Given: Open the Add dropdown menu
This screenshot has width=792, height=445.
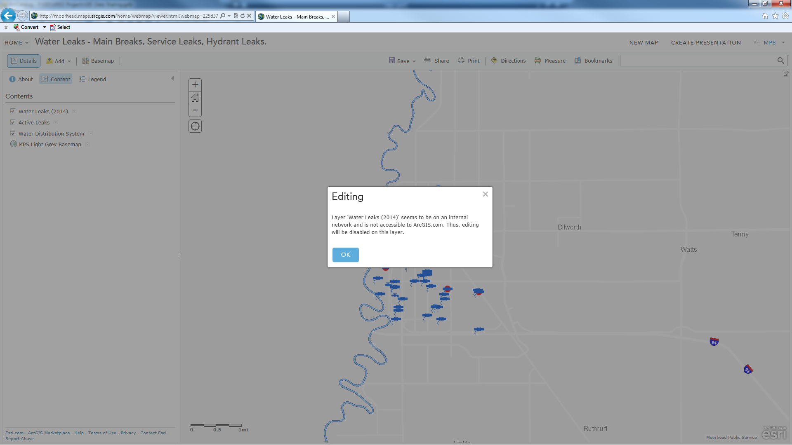Looking at the screenshot, I should [59, 61].
